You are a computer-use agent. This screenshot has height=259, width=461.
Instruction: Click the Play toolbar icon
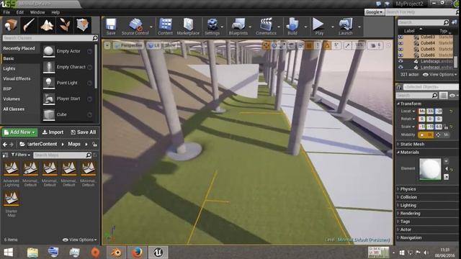pos(319,27)
